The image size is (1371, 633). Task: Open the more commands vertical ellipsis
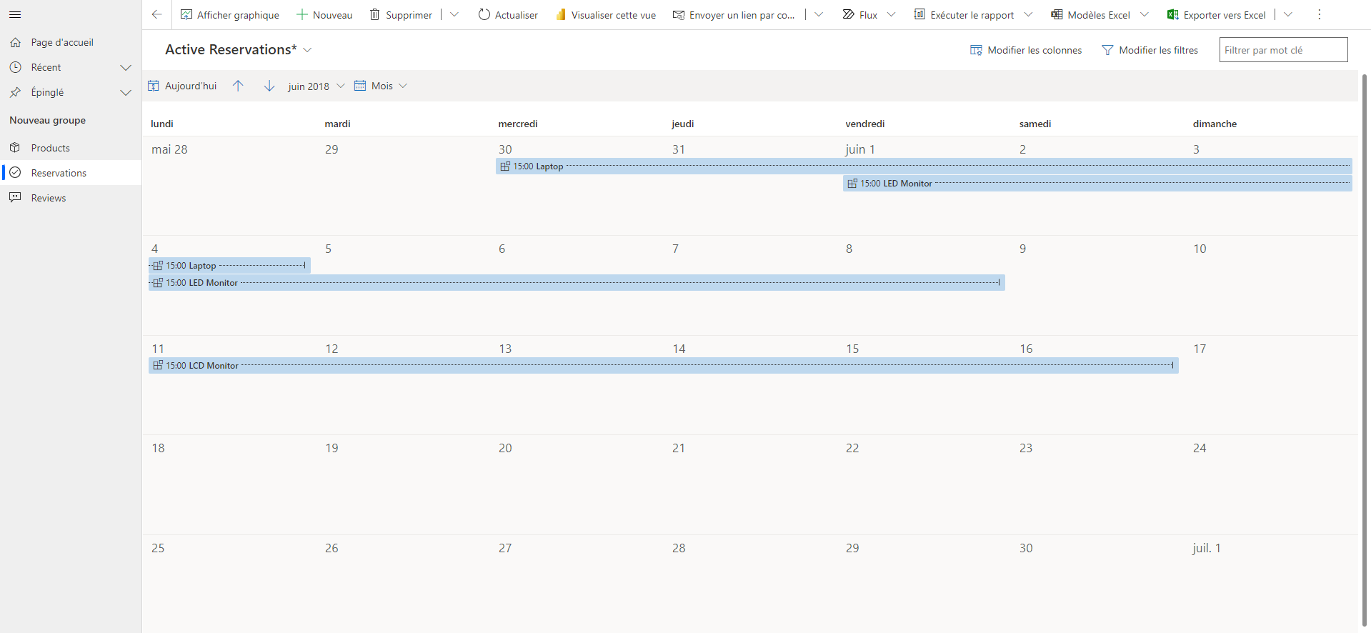pyautogui.click(x=1320, y=14)
